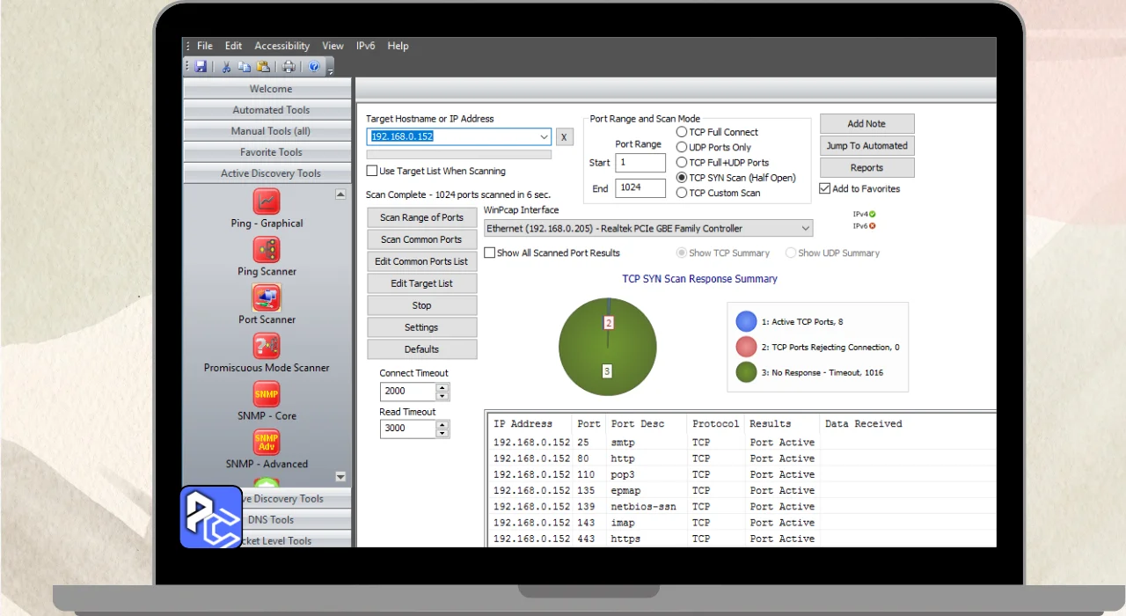This screenshot has height=616, width=1126.
Task: Expand the Manual Tools (all) section
Action: tap(270, 131)
